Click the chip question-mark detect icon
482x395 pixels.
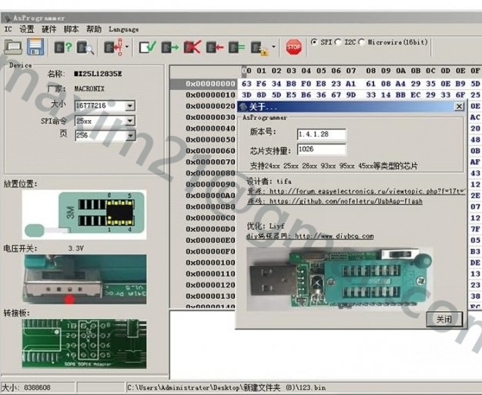point(63,48)
